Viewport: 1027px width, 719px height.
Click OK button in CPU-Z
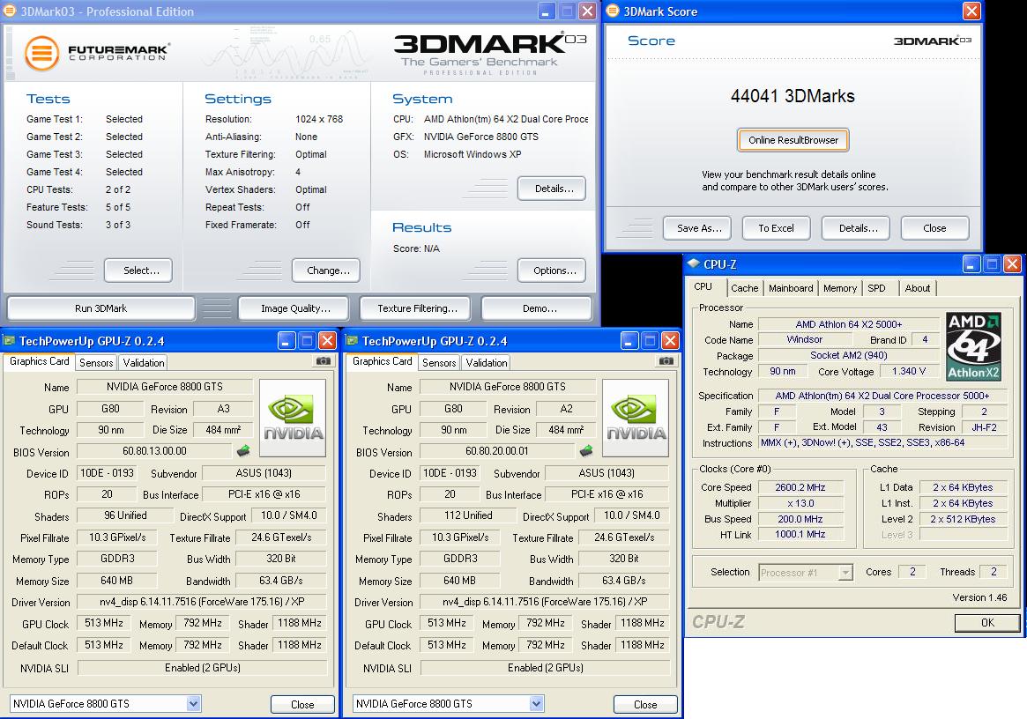987,623
